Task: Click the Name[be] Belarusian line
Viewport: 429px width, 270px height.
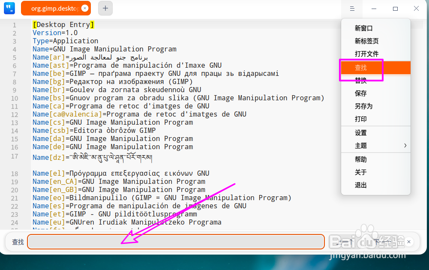Action: pyautogui.click(x=156, y=74)
